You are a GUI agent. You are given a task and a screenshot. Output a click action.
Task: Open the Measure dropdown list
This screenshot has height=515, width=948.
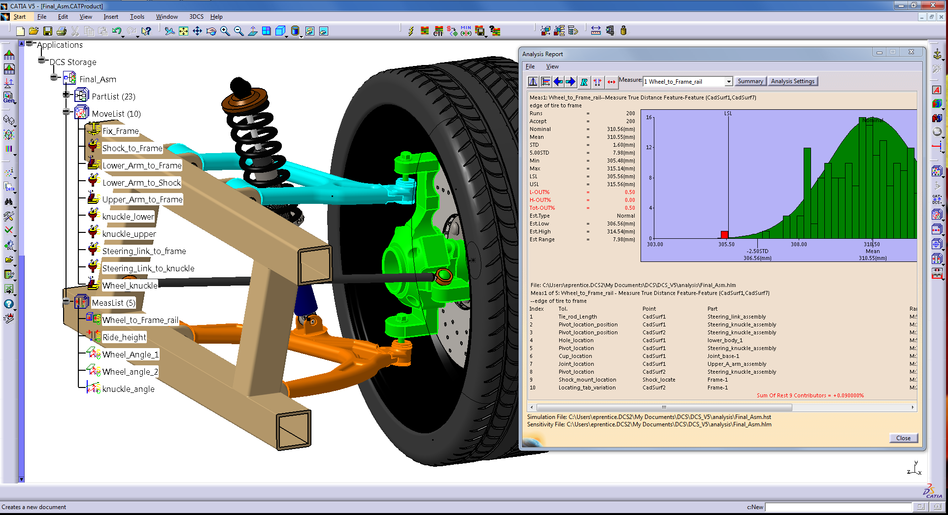(728, 82)
